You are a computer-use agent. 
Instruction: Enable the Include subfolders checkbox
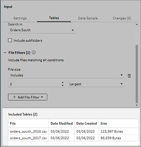(x=10, y=40)
